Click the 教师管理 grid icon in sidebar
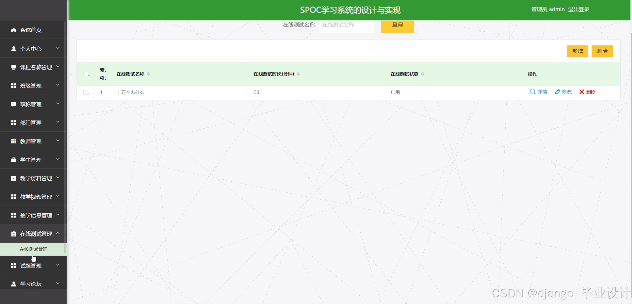Screen dimensions: 632x304 pos(13,141)
